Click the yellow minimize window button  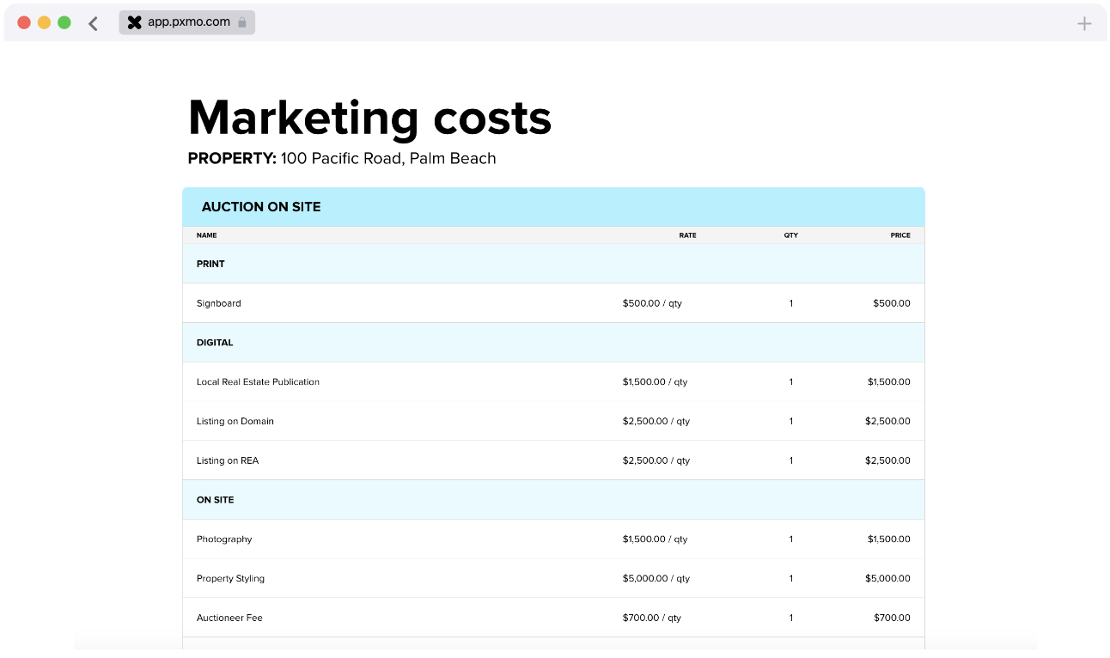coord(44,22)
